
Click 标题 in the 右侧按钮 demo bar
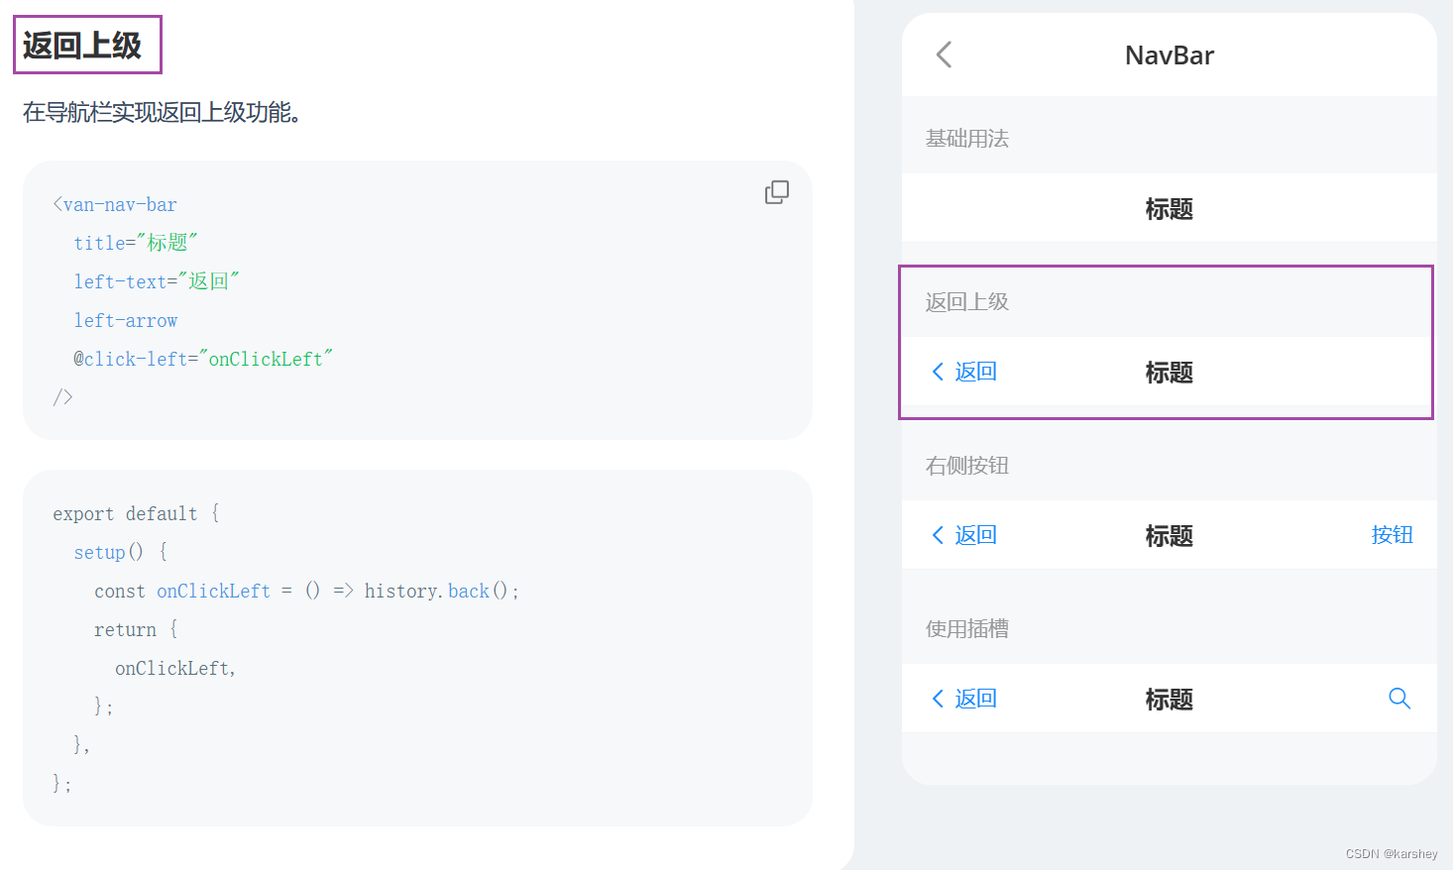tap(1170, 536)
